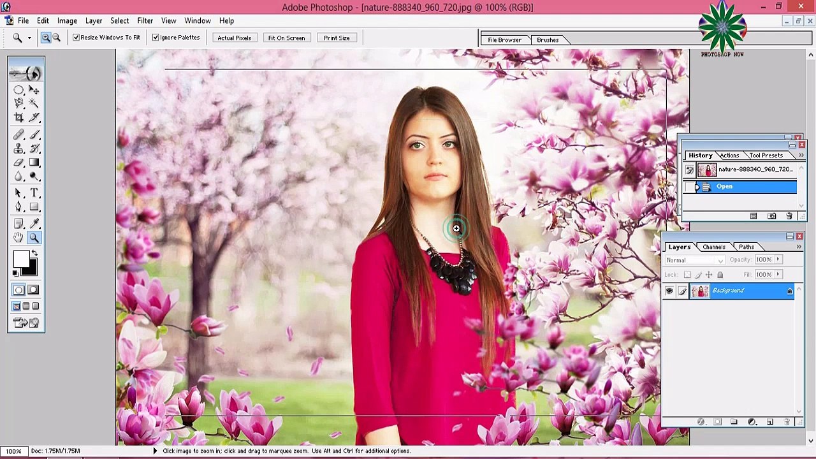Select the Rectangle shape tool
The height and width of the screenshot is (459, 816).
pyautogui.click(x=34, y=207)
